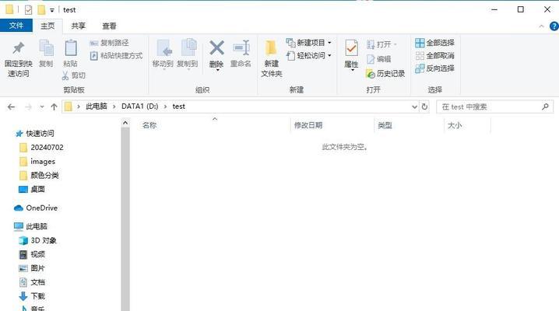This screenshot has width=559, height=311.
Task: Click the Open command in ribbon
Action: point(381,44)
